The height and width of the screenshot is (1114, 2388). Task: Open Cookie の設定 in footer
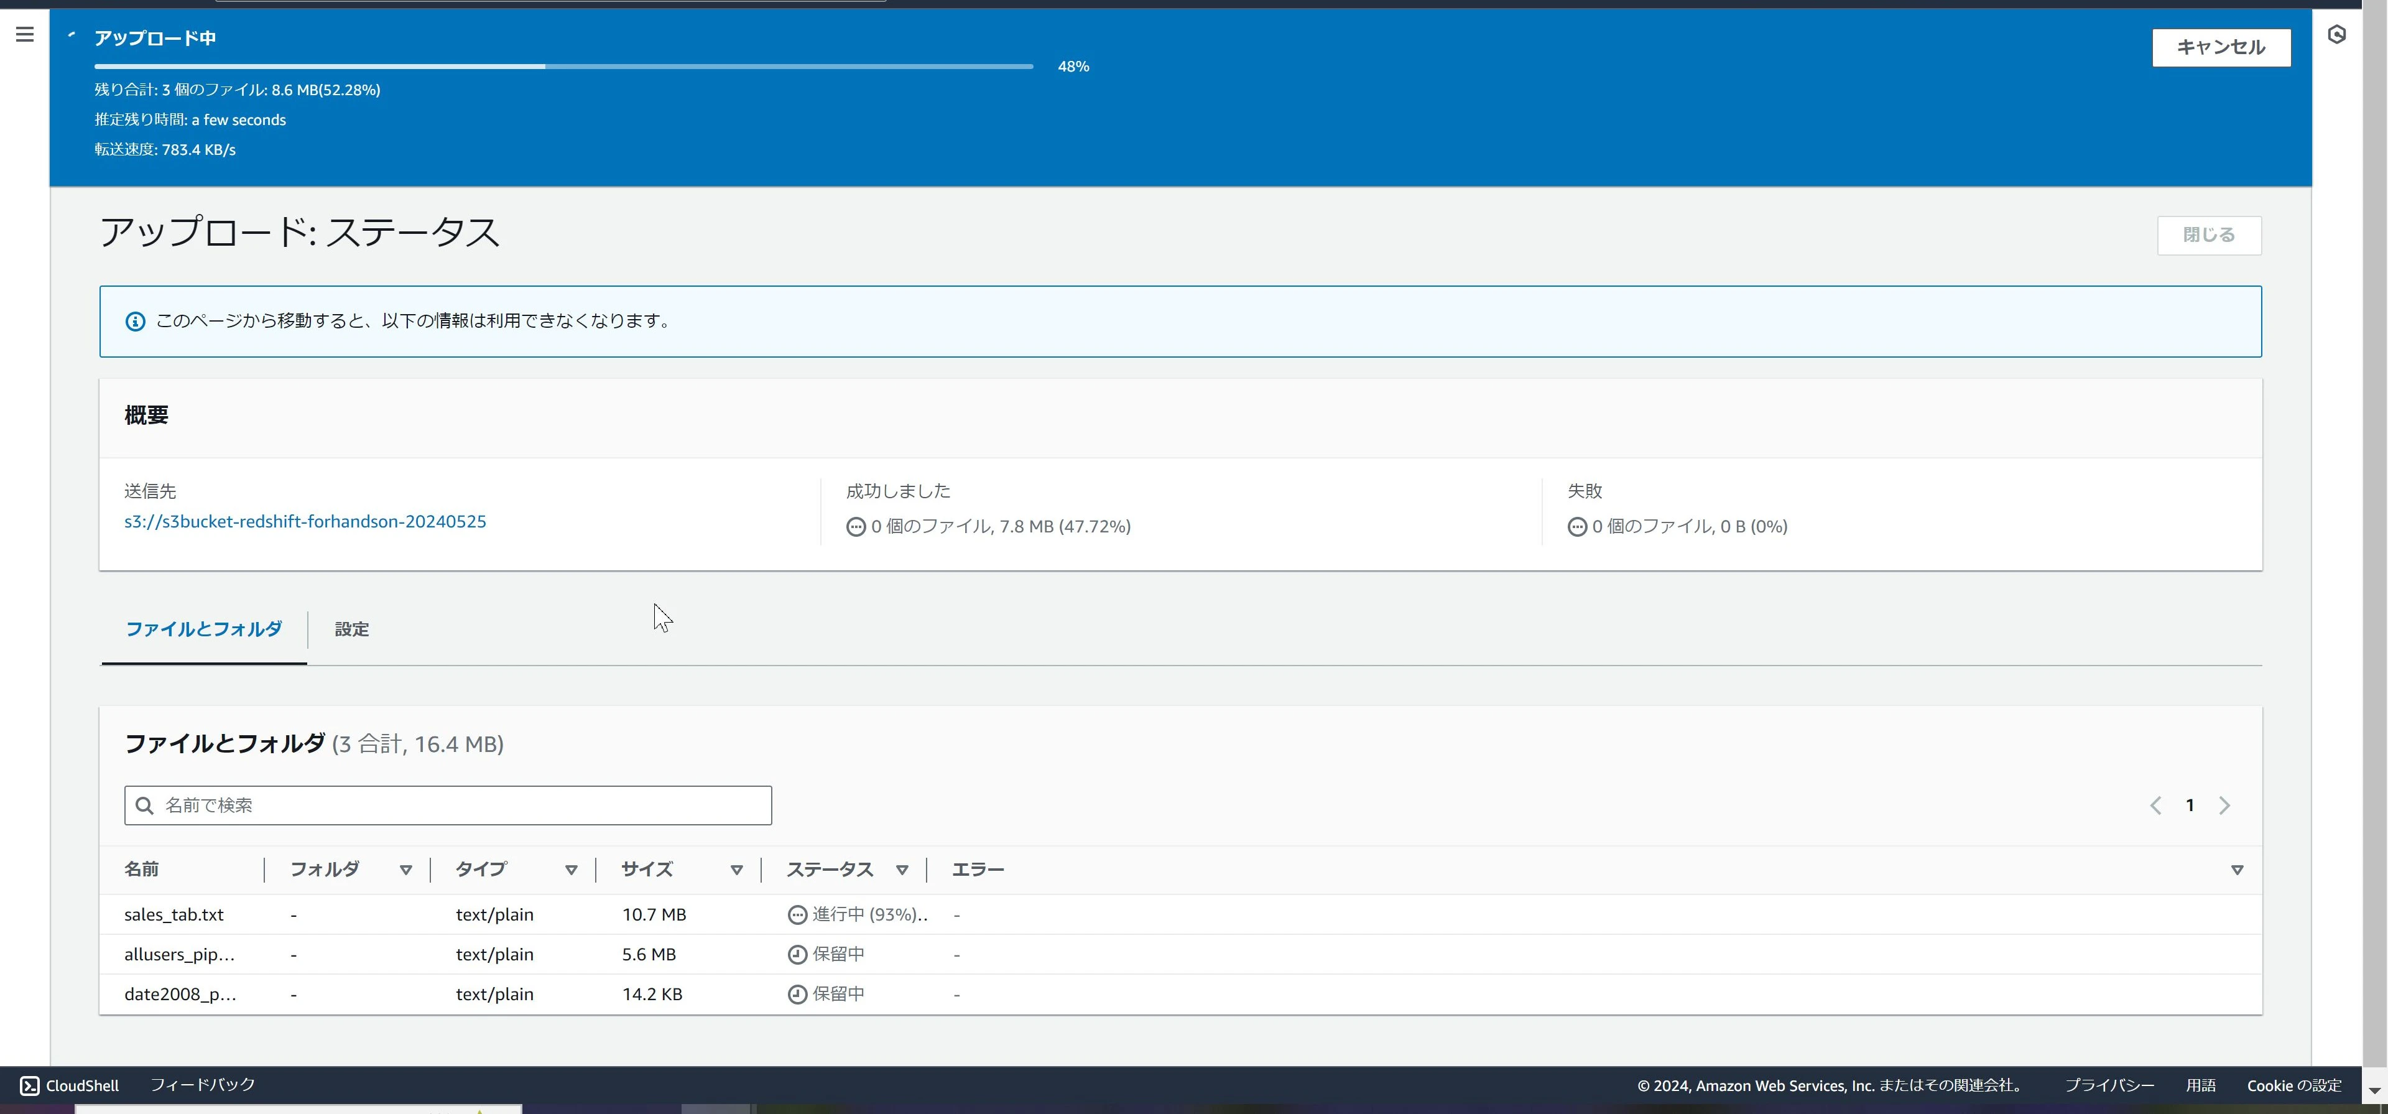click(x=2294, y=1086)
